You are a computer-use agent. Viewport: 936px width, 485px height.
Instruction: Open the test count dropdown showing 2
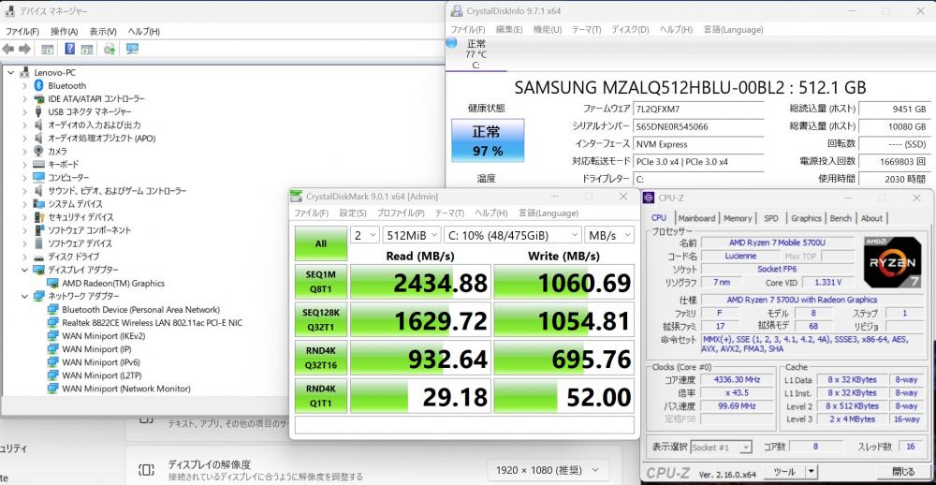click(365, 235)
